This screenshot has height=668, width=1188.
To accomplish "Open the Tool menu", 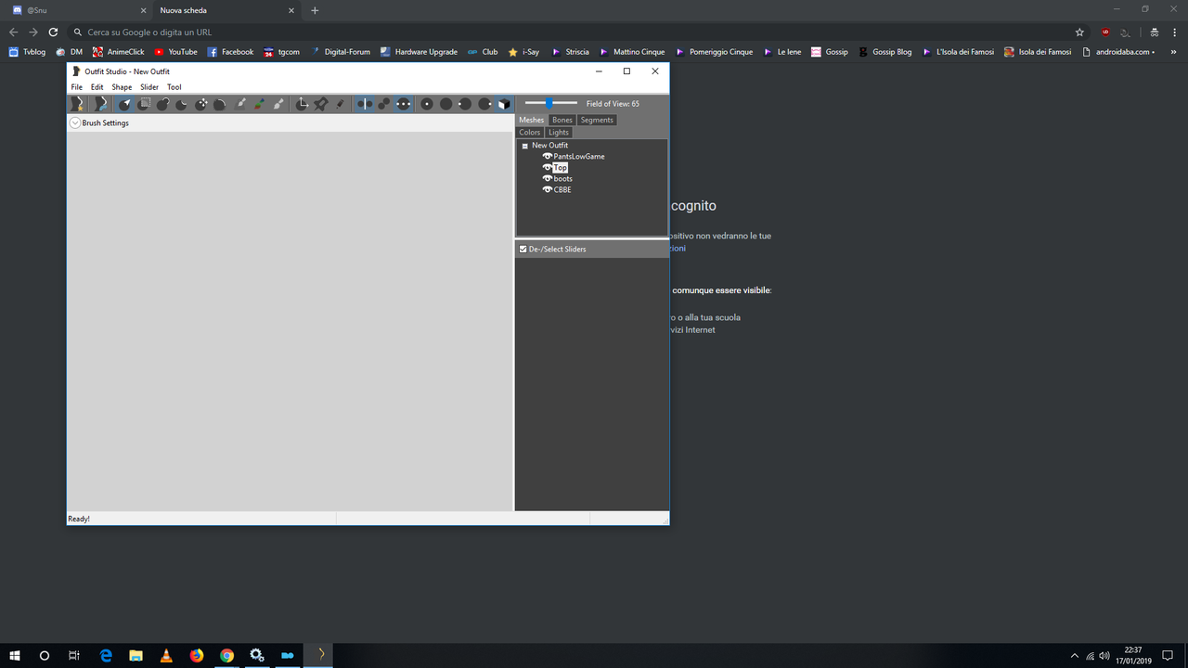I will click(x=174, y=87).
